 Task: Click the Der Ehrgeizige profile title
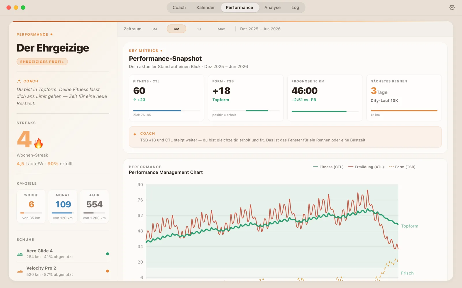click(x=53, y=48)
